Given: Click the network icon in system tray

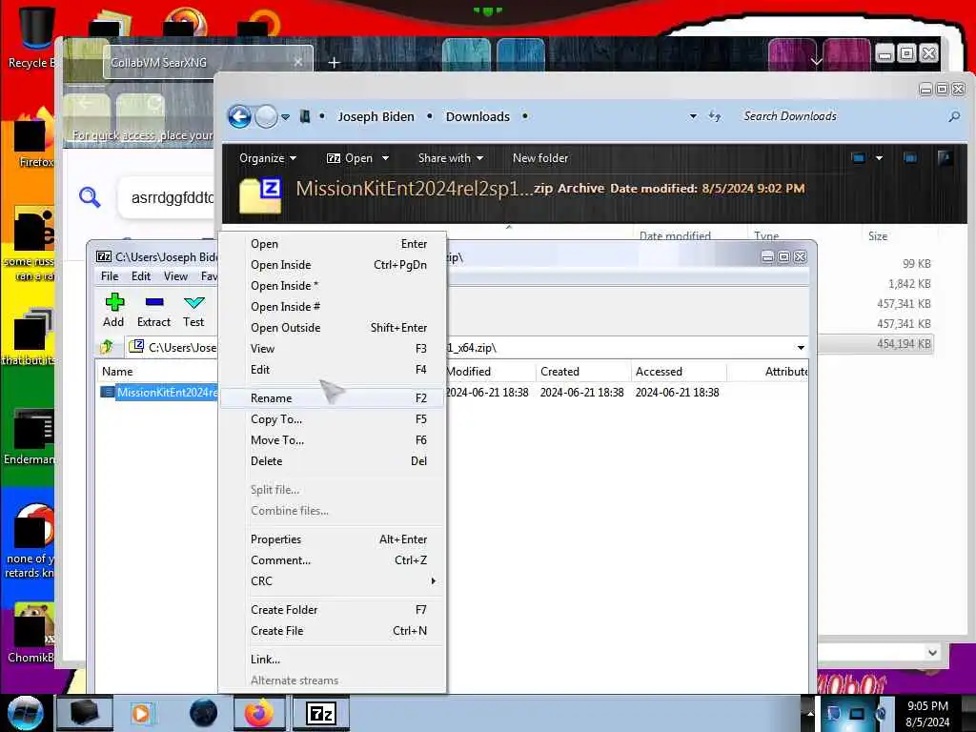Looking at the screenshot, I should 857,714.
